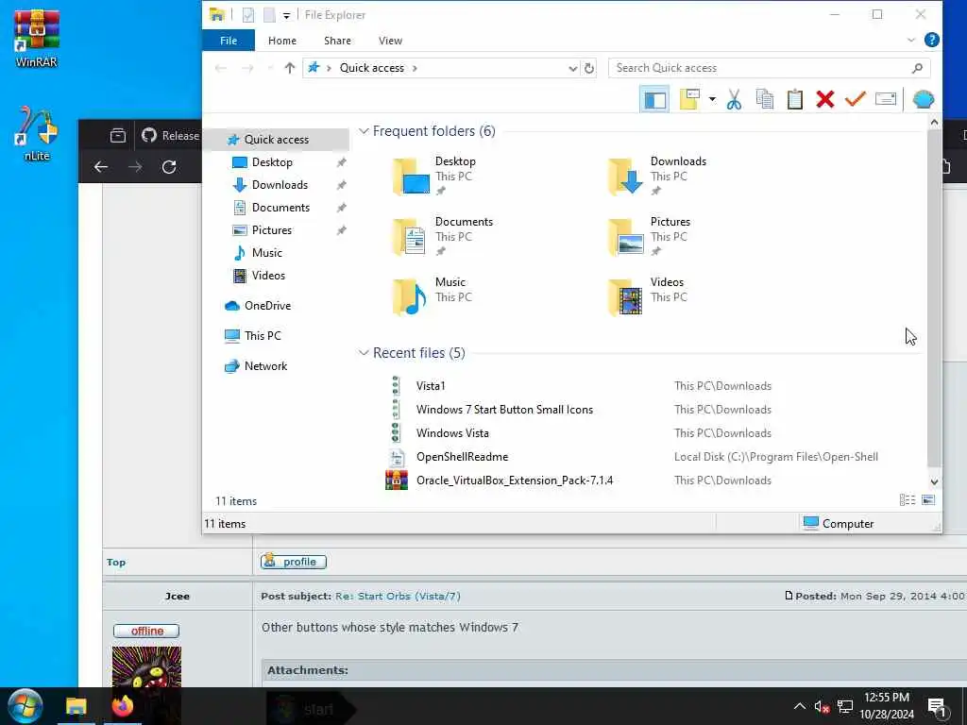Toggle the navigation pane toolbar button

(x=654, y=99)
